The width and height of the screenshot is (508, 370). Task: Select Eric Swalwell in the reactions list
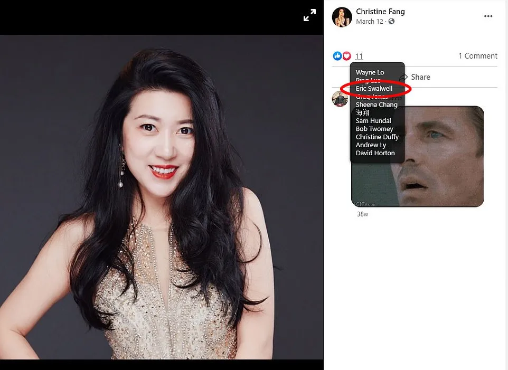(374, 89)
